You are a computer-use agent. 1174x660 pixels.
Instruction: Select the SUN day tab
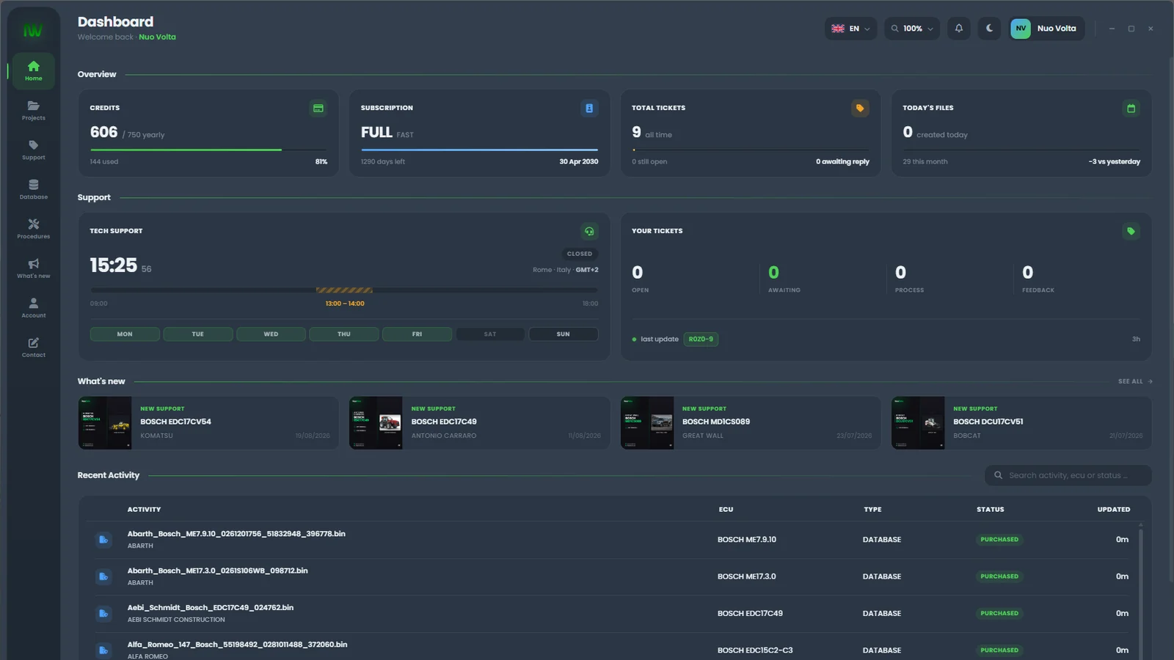[x=563, y=334]
